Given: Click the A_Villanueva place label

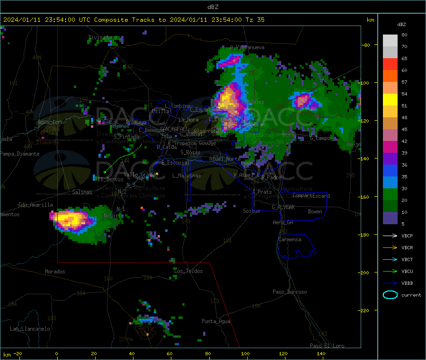Looking at the screenshot, I should click(247, 47).
